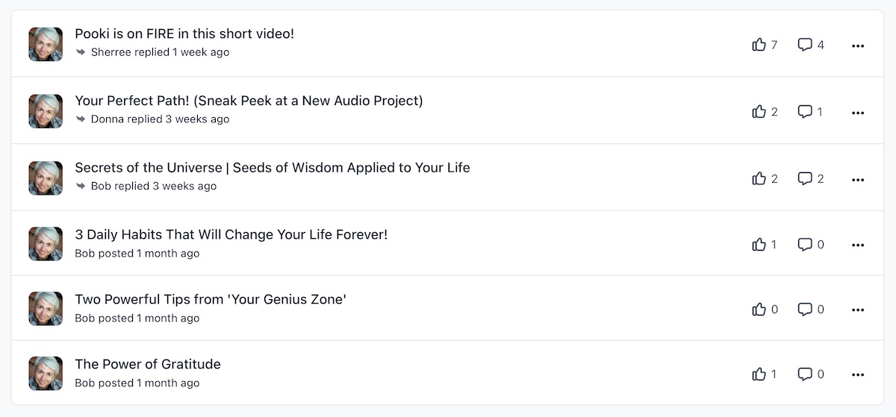
Task: Click author avatar beside 'Secrets of the Universe' post
Action: (x=46, y=178)
